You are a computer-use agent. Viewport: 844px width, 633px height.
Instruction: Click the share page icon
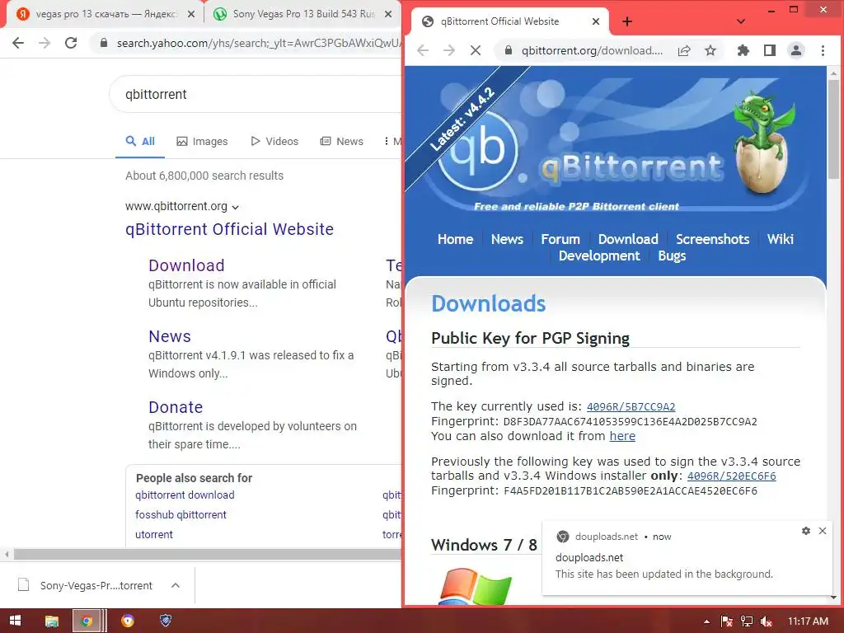(x=684, y=50)
